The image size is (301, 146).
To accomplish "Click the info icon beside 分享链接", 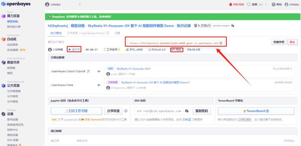I will point(126,111).
